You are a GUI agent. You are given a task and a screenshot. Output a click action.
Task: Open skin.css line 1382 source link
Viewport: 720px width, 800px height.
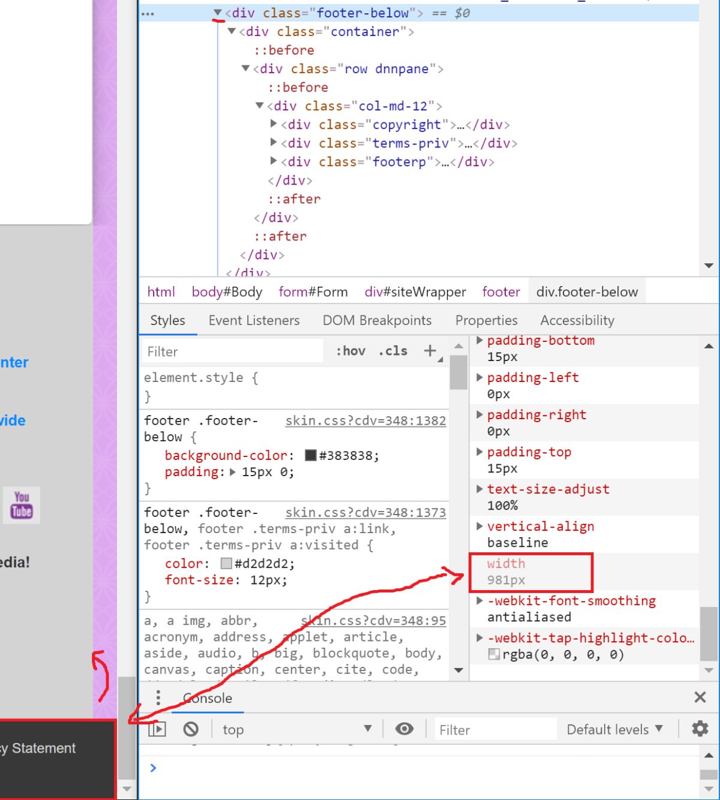point(365,420)
